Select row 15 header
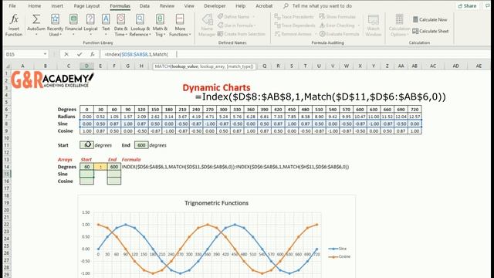This screenshot has height=278, width=494. [7, 174]
